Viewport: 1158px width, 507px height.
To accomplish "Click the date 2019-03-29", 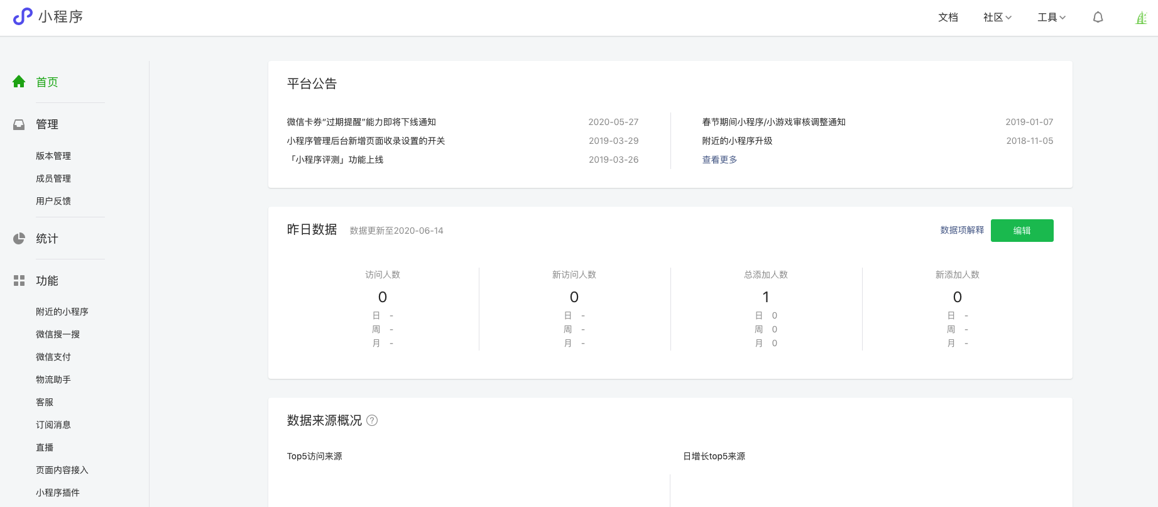I will (x=613, y=141).
